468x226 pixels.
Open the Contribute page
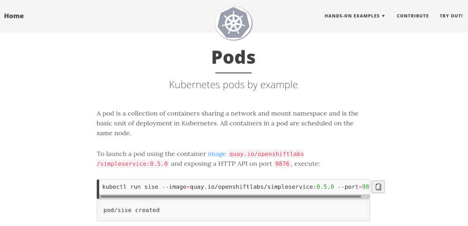tap(412, 16)
